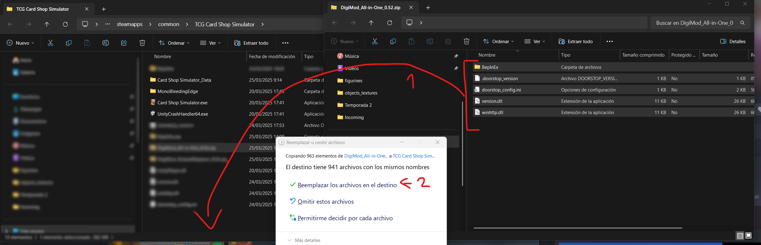761x245 pixels.
Task: Open Nuevo dropdown in TCG Card Shop Simulator window
Action: point(20,43)
